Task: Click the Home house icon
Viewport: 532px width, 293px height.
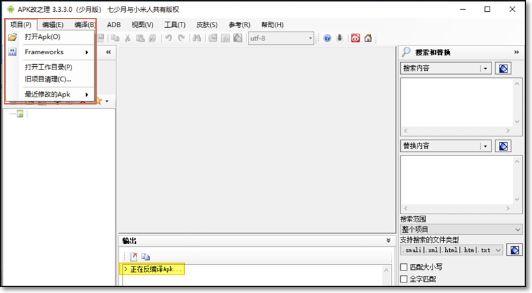Action: [x=368, y=38]
